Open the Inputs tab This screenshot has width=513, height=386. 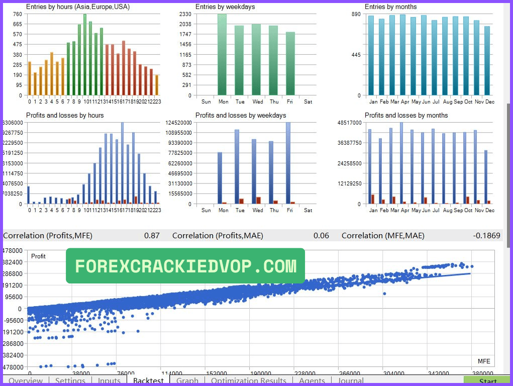click(109, 381)
